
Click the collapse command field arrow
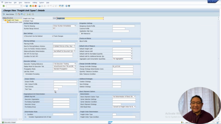pos(24,6)
